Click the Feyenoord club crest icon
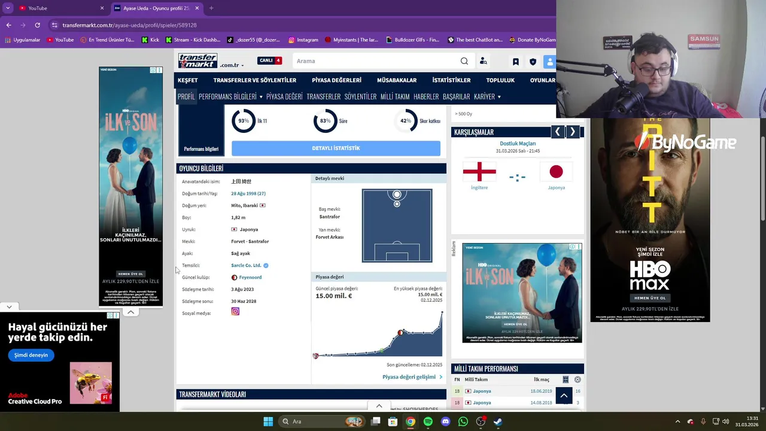 click(234, 277)
